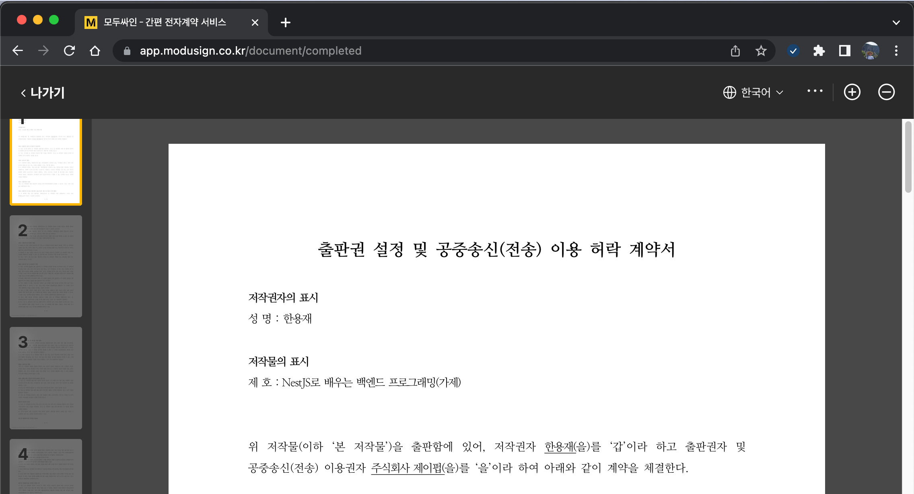
Task: Click the blue checkmark extension icon
Action: (x=793, y=51)
